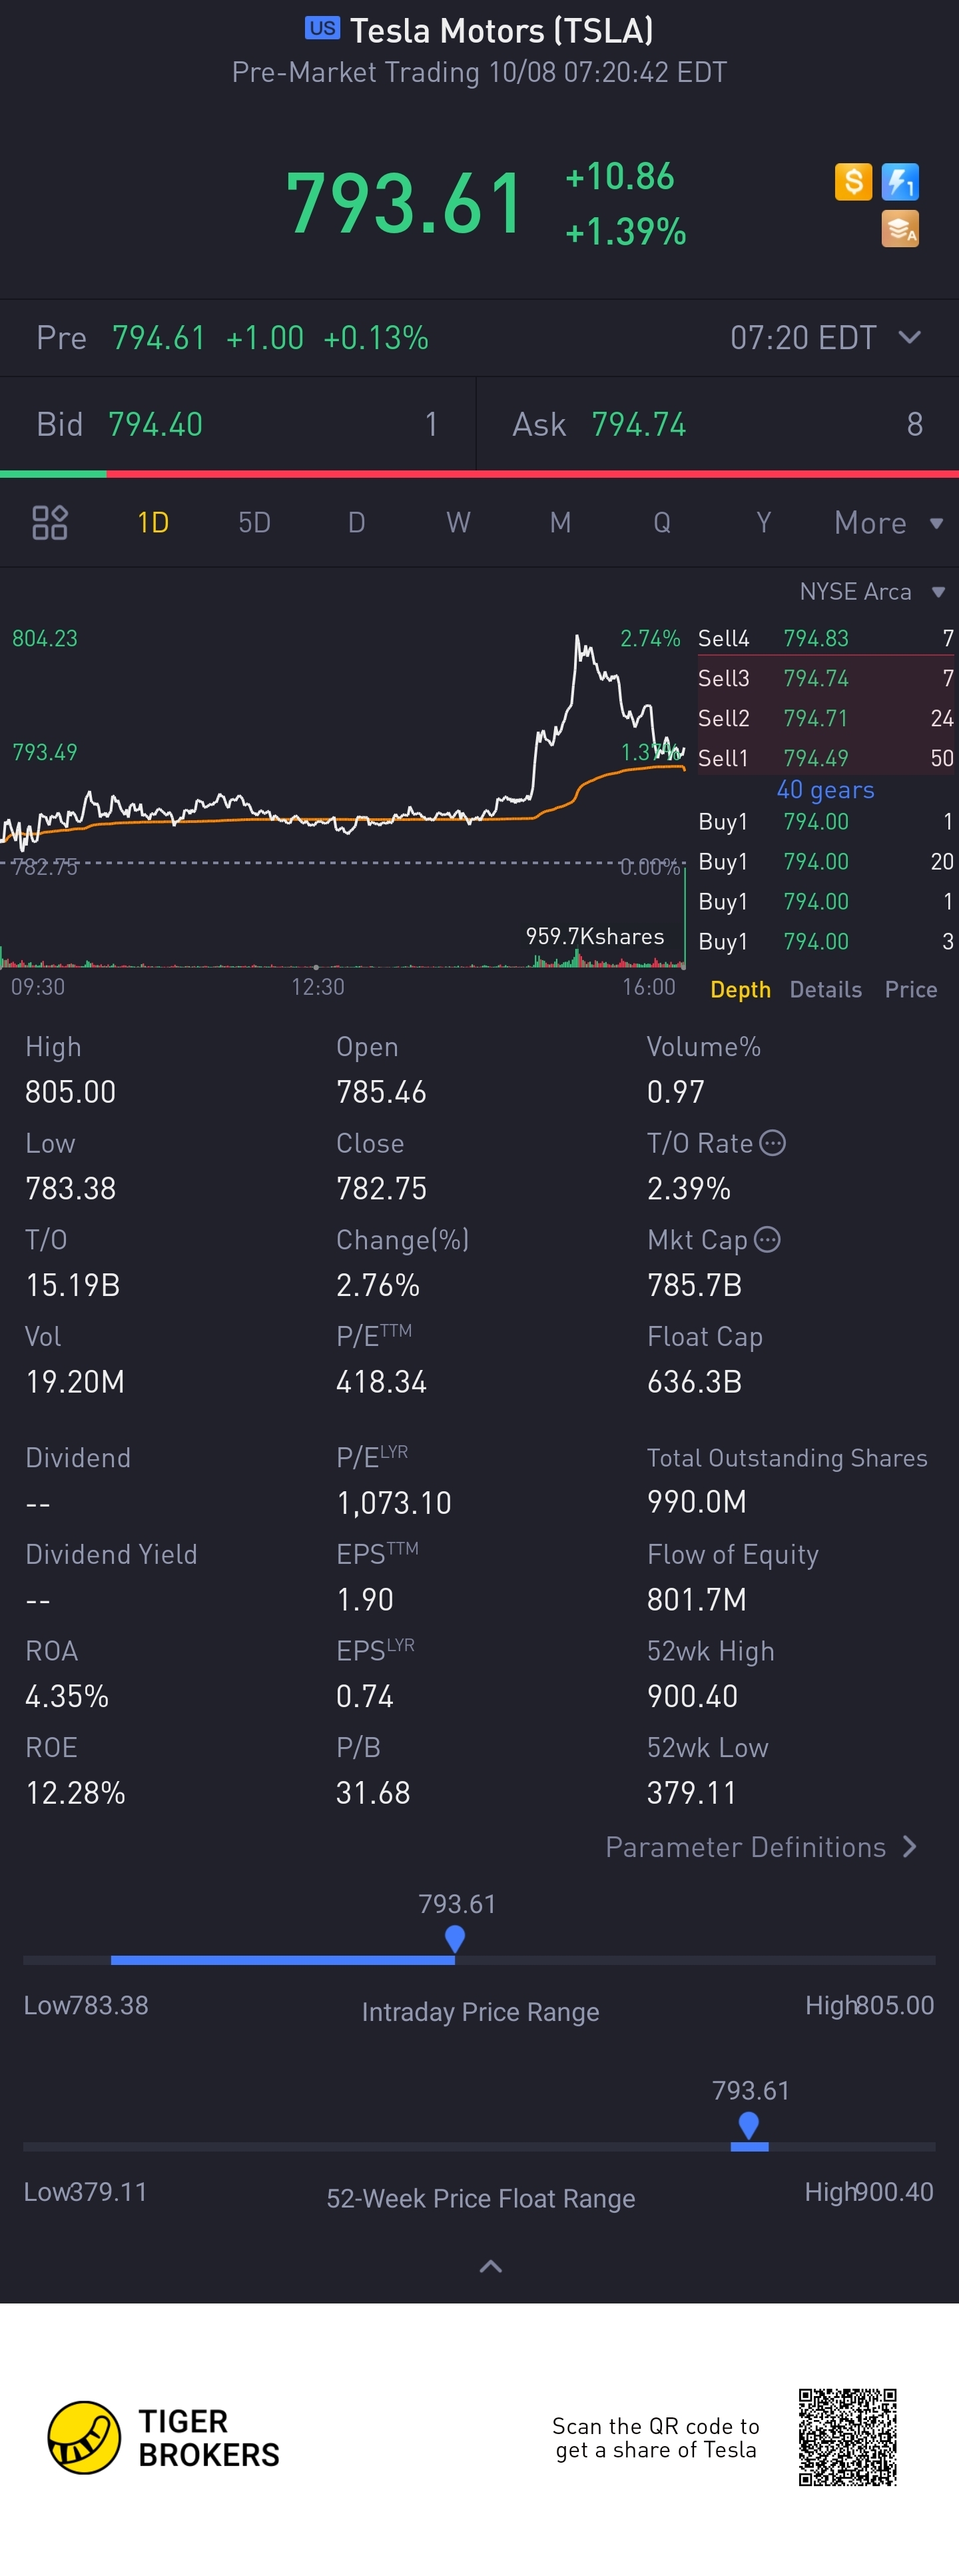The width and height of the screenshot is (959, 2572).
Task: Open the T/O Rate info icon
Action: point(773,1143)
